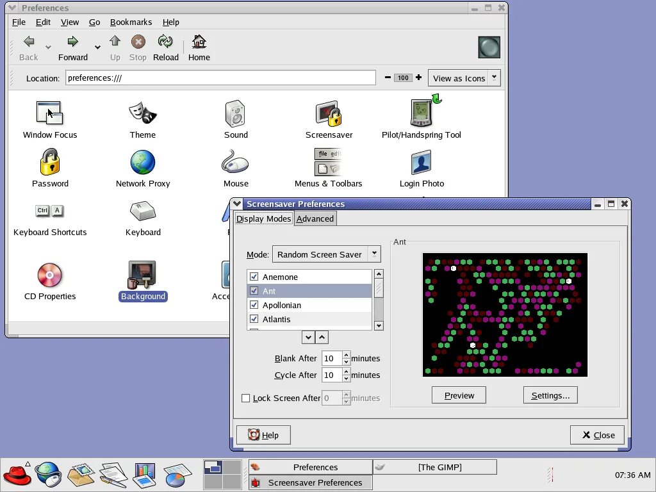Select next screensaver with the down arrow button
This screenshot has height=492, width=656.
(308, 337)
